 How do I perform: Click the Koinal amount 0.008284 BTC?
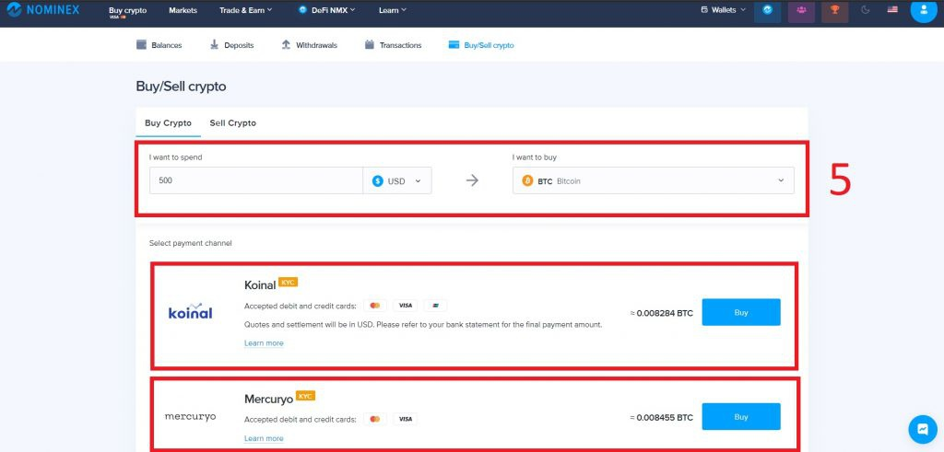click(662, 313)
